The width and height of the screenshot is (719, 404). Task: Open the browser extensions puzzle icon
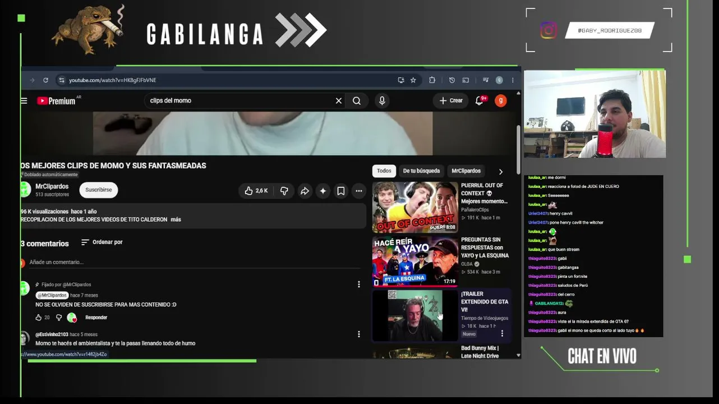pos(432,80)
